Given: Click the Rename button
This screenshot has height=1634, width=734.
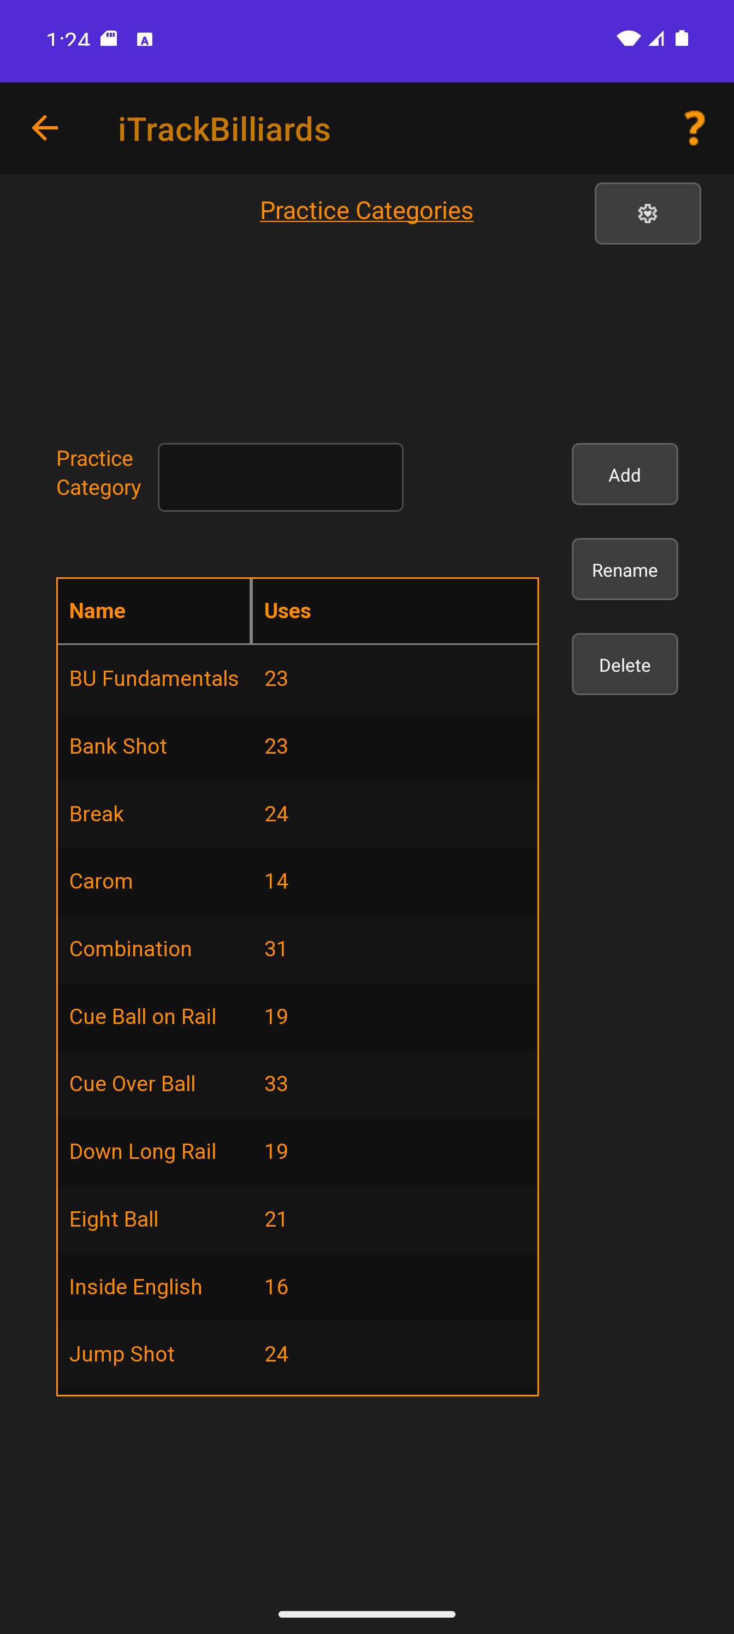Looking at the screenshot, I should click(624, 569).
